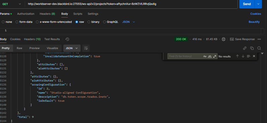The width and height of the screenshot is (267, 123).
Task: Open the Send button arrow dropdown
Action: (x=258, y=4)
